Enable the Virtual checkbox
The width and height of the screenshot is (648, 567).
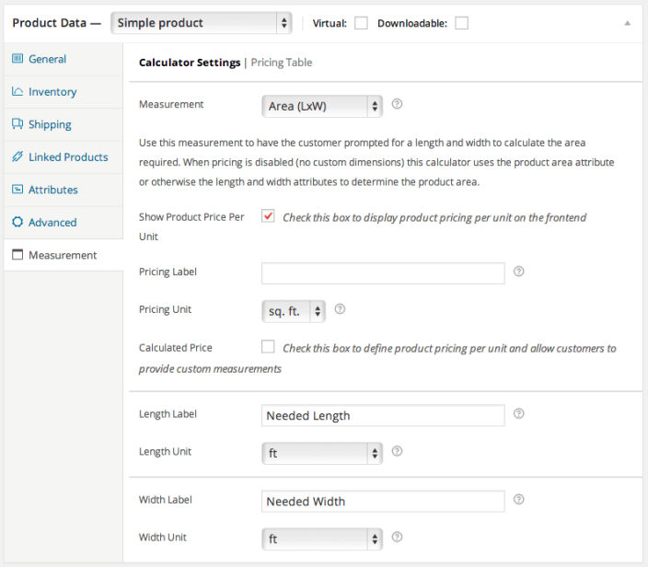[x=361, y=23]
